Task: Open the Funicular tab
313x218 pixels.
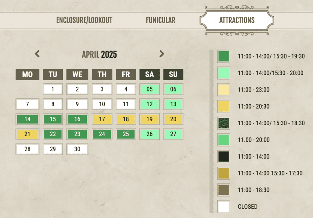Action: point(161,20)
